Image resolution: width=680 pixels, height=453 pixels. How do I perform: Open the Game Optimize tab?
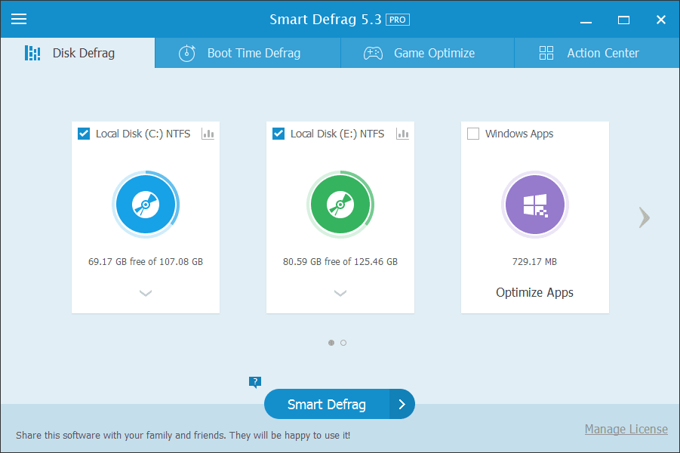(x=428, y=53)
